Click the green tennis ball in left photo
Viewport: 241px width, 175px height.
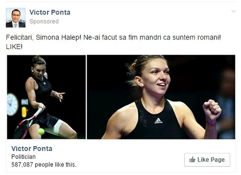click(41, 131)
